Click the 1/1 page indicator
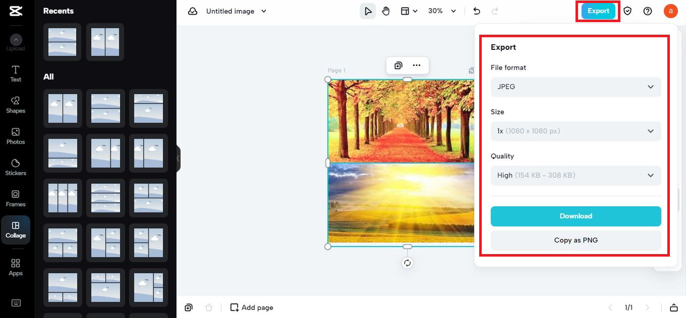This screenshot has height=318, width=686. (629, 307)
